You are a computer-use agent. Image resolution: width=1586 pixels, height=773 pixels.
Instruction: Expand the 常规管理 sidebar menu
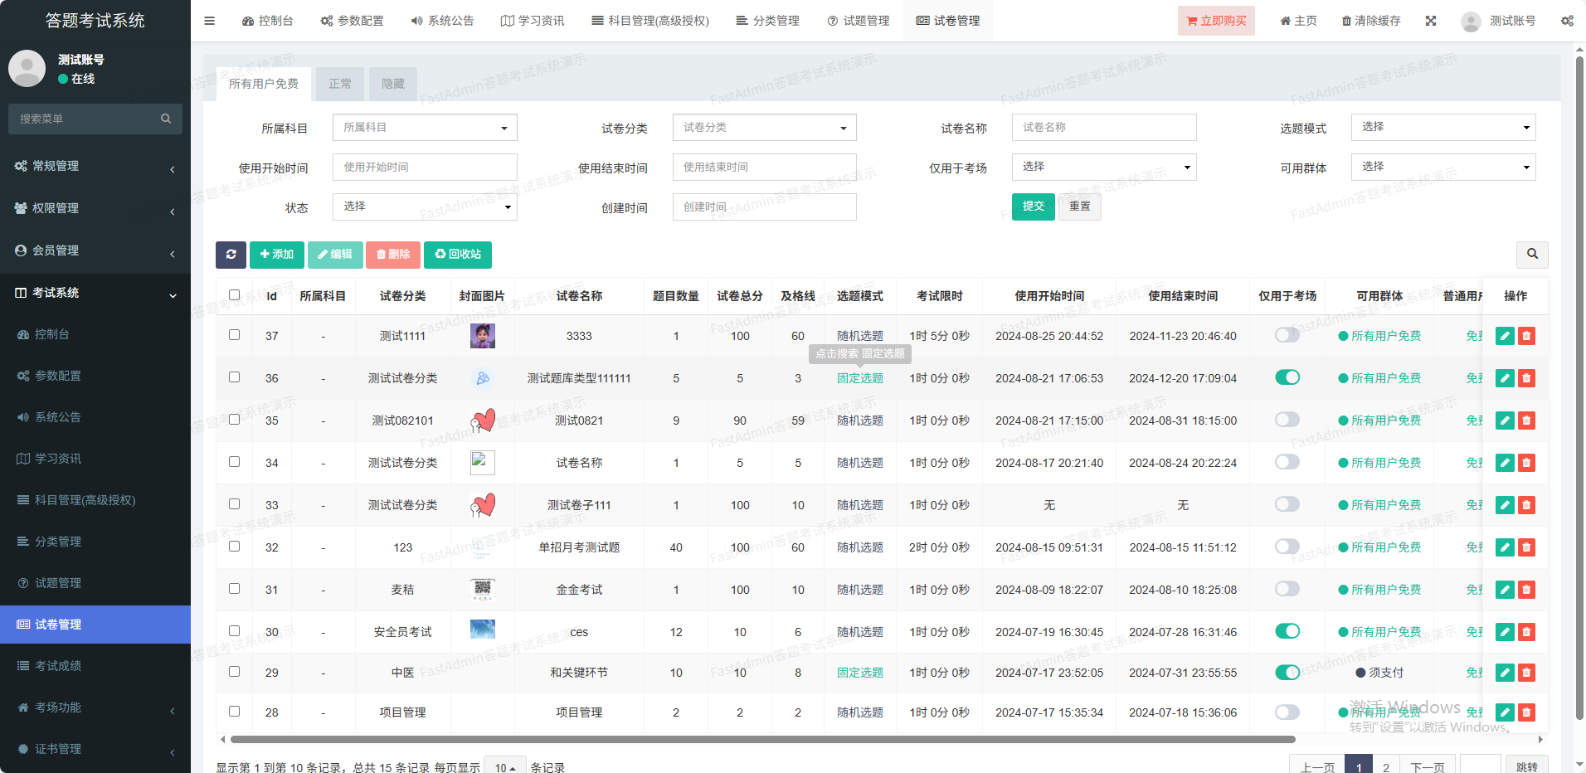point(95,166)
